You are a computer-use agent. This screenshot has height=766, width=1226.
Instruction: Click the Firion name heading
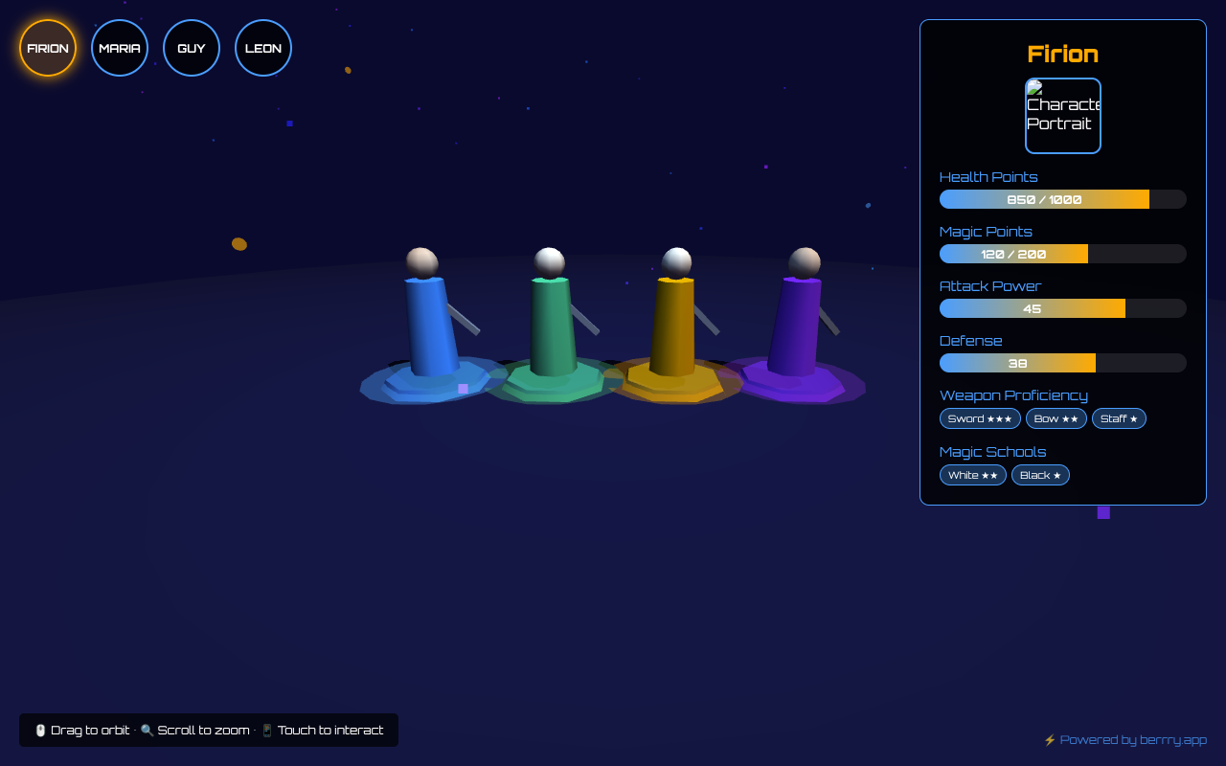pyautogui.click(x=1063, y=54)
